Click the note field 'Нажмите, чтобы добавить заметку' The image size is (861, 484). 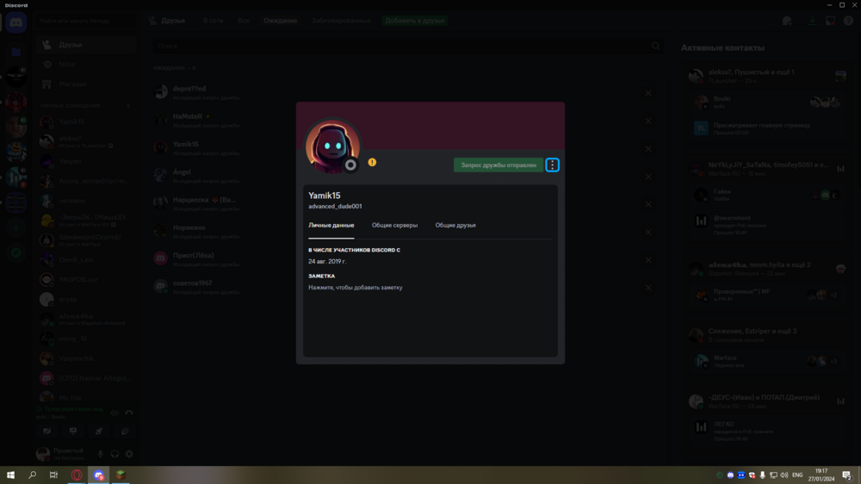(356, 288)
